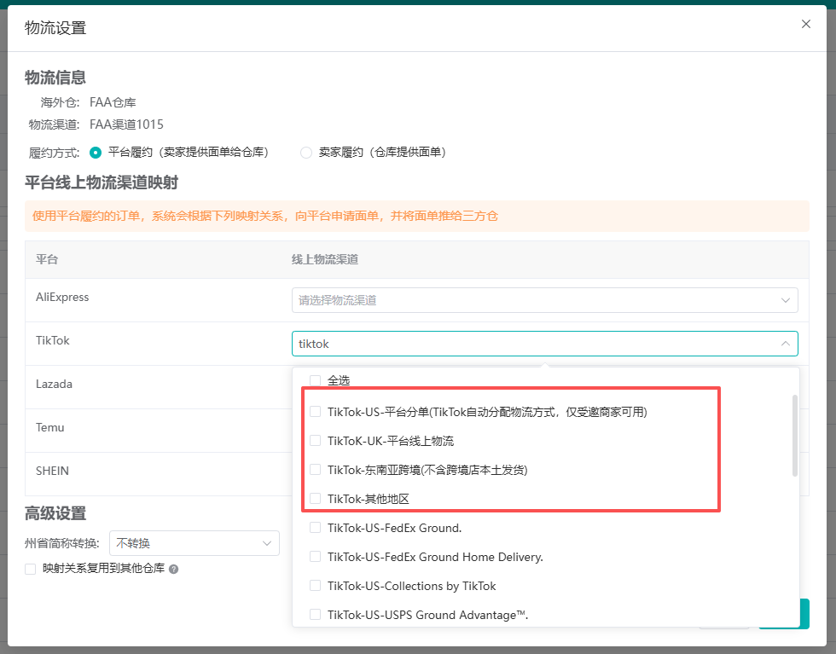Open the AliExpress logistics channel dropdown
The width and height of the screenshot is (836, 654).
point(544,300)
